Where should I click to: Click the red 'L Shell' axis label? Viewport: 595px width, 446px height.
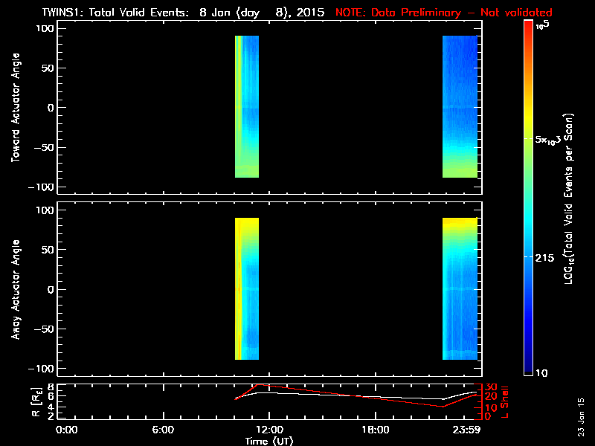505,401
